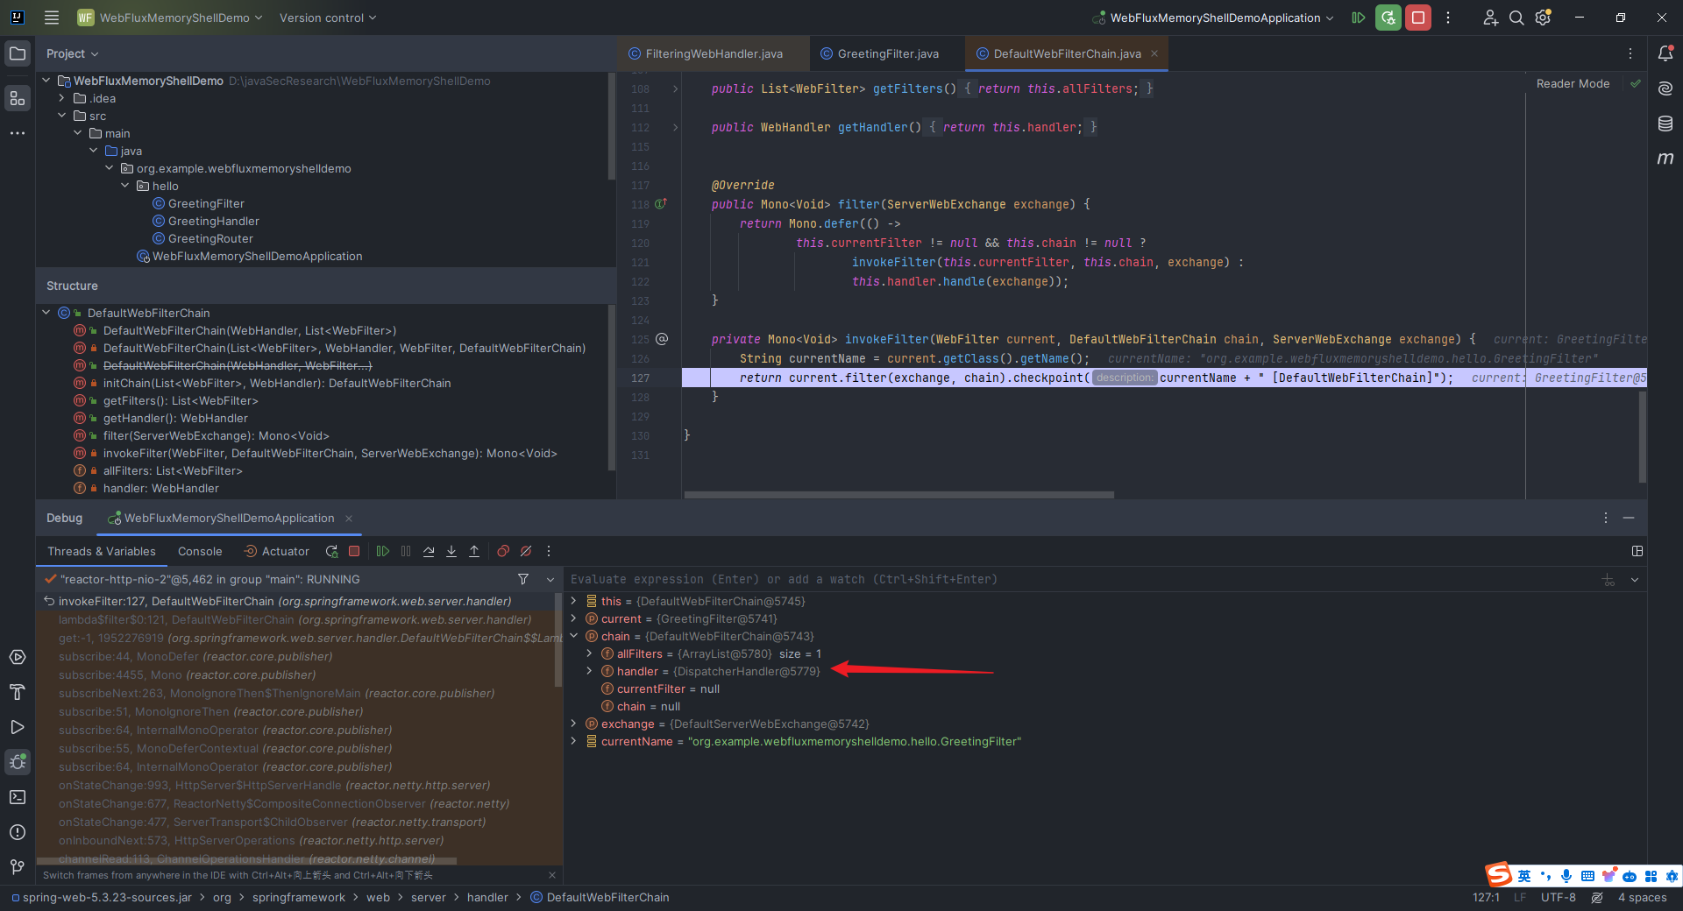Collapse the 'chain' variable node

574,636
